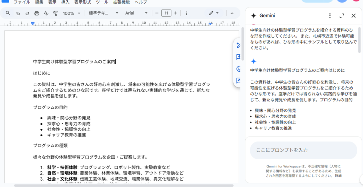The height and width of the screenshot is (187, 363).
Task: Redo the last action
Action: [27, 13]
